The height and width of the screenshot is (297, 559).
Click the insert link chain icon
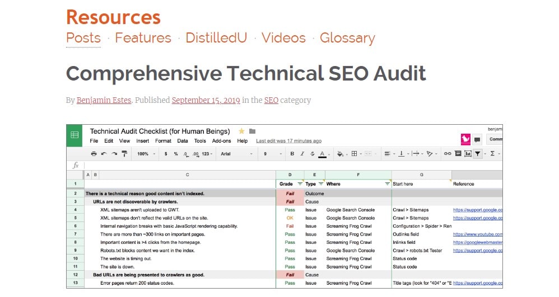click(x=447, y=154)
